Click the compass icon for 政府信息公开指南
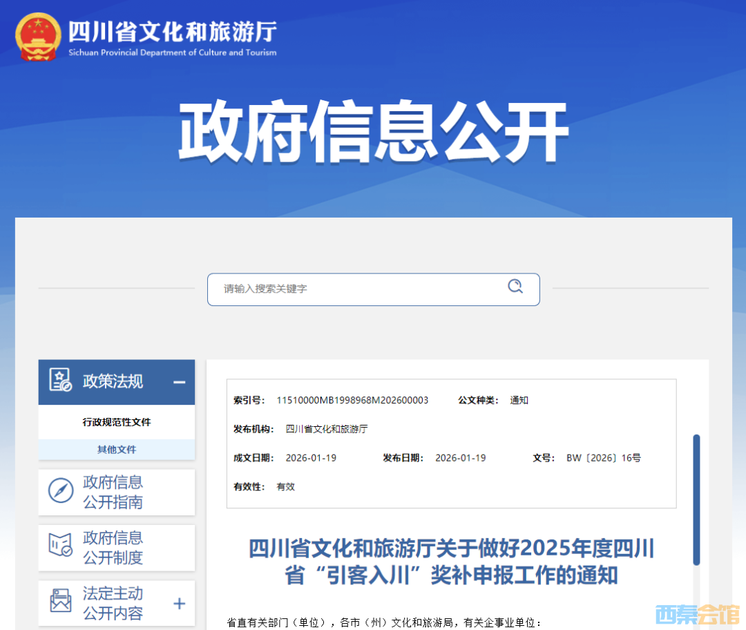746x630 pixels. [61, 491]
